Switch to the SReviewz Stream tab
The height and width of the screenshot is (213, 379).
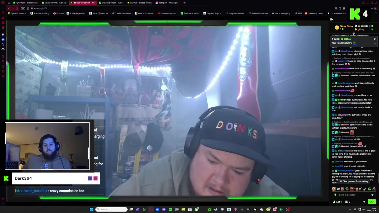(x=111, y=3)
